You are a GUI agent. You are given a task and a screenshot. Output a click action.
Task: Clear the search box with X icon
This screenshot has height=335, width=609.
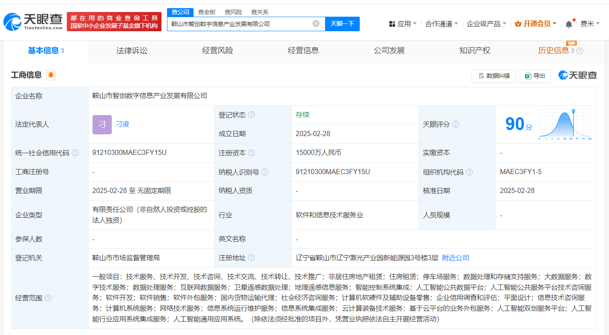316,24
